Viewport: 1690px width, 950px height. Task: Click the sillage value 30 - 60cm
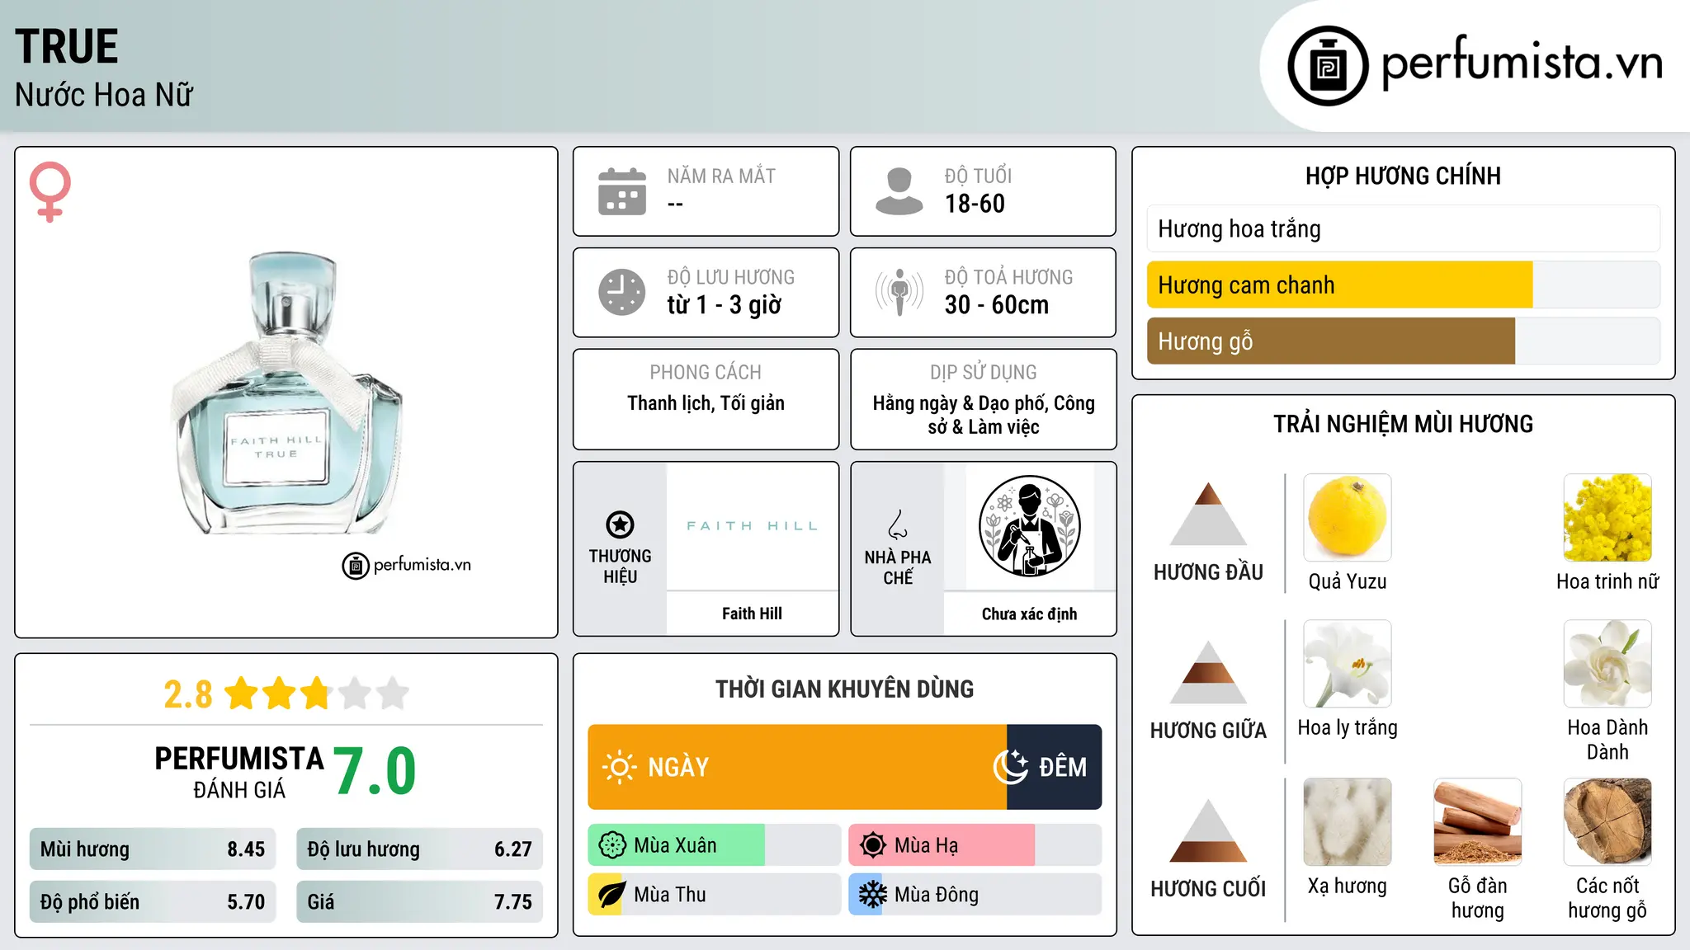(997, 305)
